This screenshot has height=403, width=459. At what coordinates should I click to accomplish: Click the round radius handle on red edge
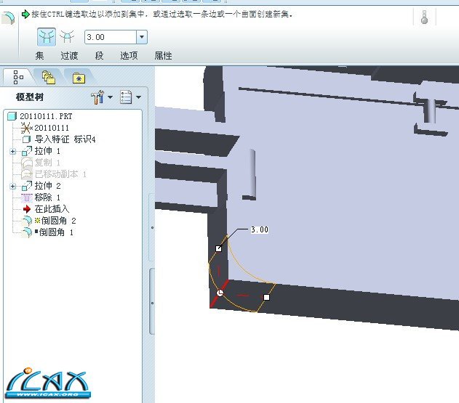pos(220,293)
